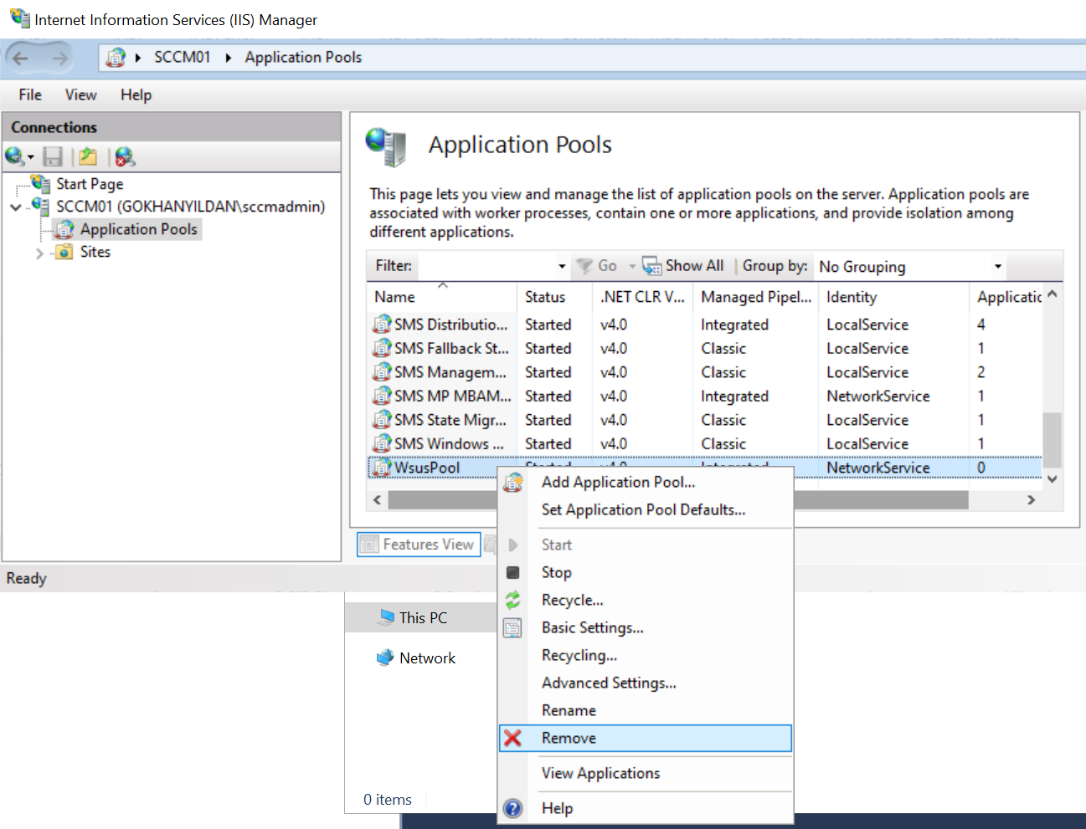Sort by the Name column header
The height and width of the screenshot is (829, 1086).
442,297
